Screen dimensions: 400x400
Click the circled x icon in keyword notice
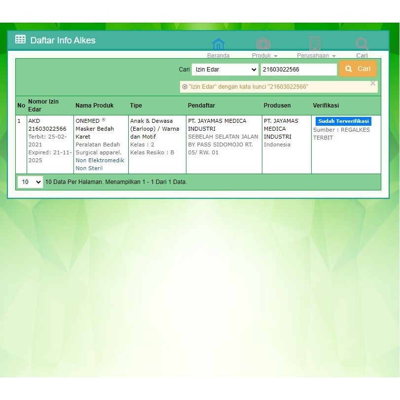pos(185,87)
